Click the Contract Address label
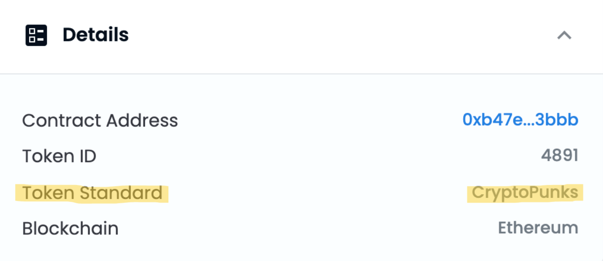The width and height of the screenshot is (603, 261). (x=100, y=120)
